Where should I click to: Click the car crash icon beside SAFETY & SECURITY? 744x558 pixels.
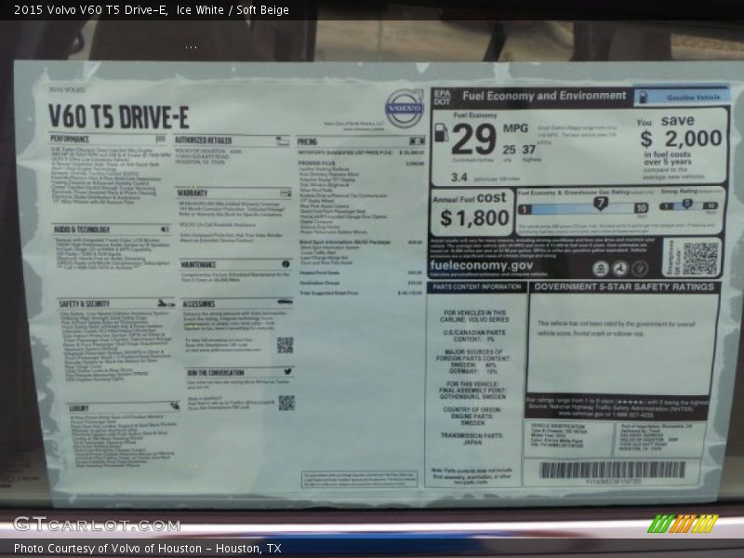166,303
